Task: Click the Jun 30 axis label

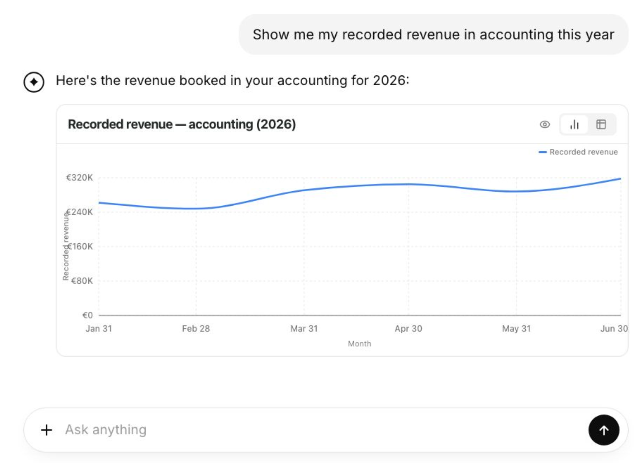Action: tap(614, 329)
